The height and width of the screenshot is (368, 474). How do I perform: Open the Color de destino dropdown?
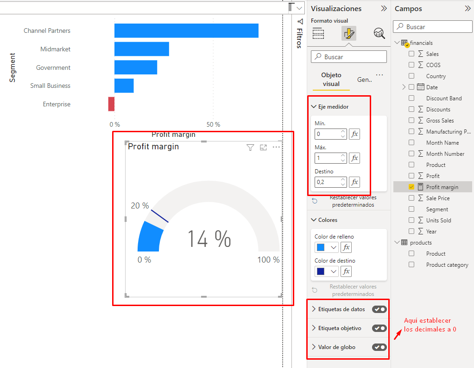334,271
